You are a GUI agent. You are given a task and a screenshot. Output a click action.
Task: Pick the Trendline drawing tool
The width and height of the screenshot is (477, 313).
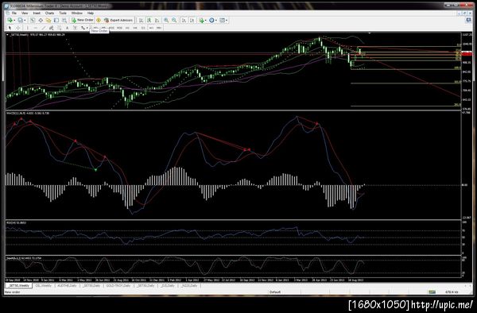tap(44, 28)
